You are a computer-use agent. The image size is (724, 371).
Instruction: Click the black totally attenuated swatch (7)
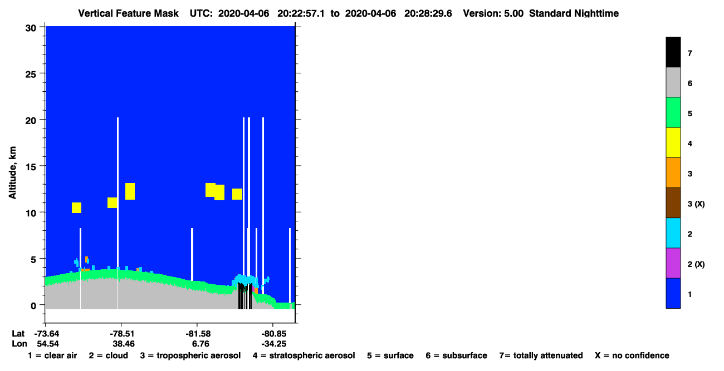[x=673, y=52]
